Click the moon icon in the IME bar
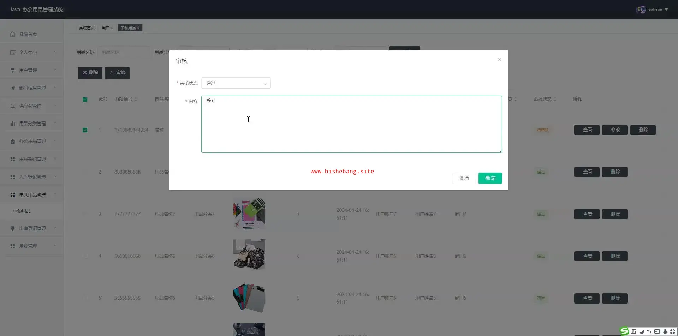 [x=642, y=331]
